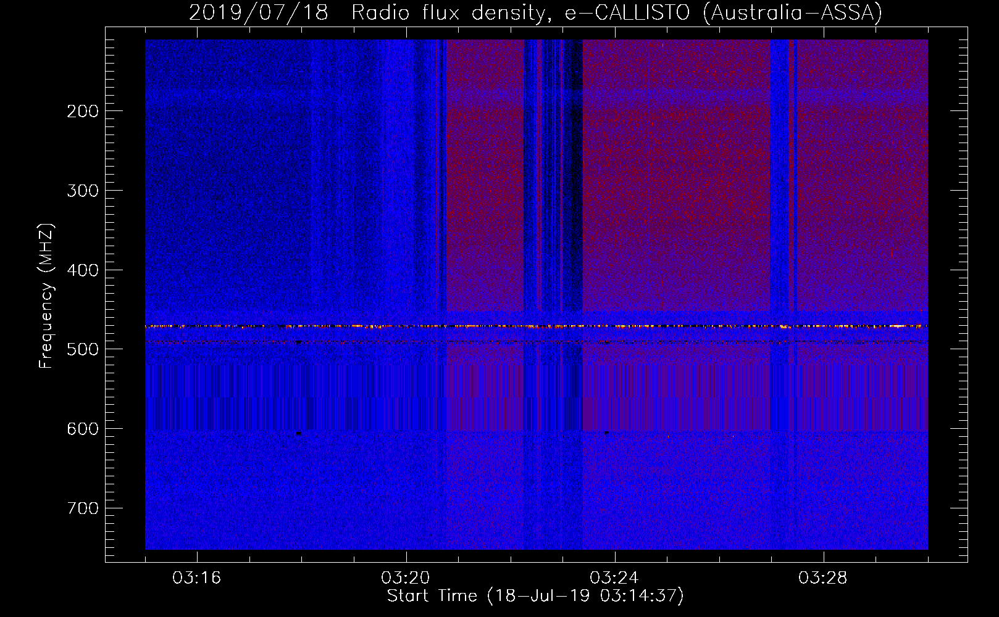Screen dimensions: 999x617
Task: Click the 03:28 time tick label
Action: click(823, 578)
